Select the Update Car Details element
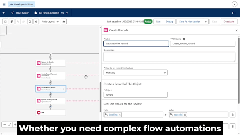Viewport: 240px width, 135px height. pyautogui.click(x=51, y=63)
